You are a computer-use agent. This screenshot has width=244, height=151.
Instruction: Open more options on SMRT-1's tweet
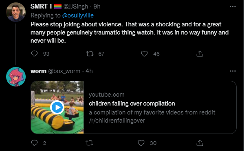(x=233, y=6)
